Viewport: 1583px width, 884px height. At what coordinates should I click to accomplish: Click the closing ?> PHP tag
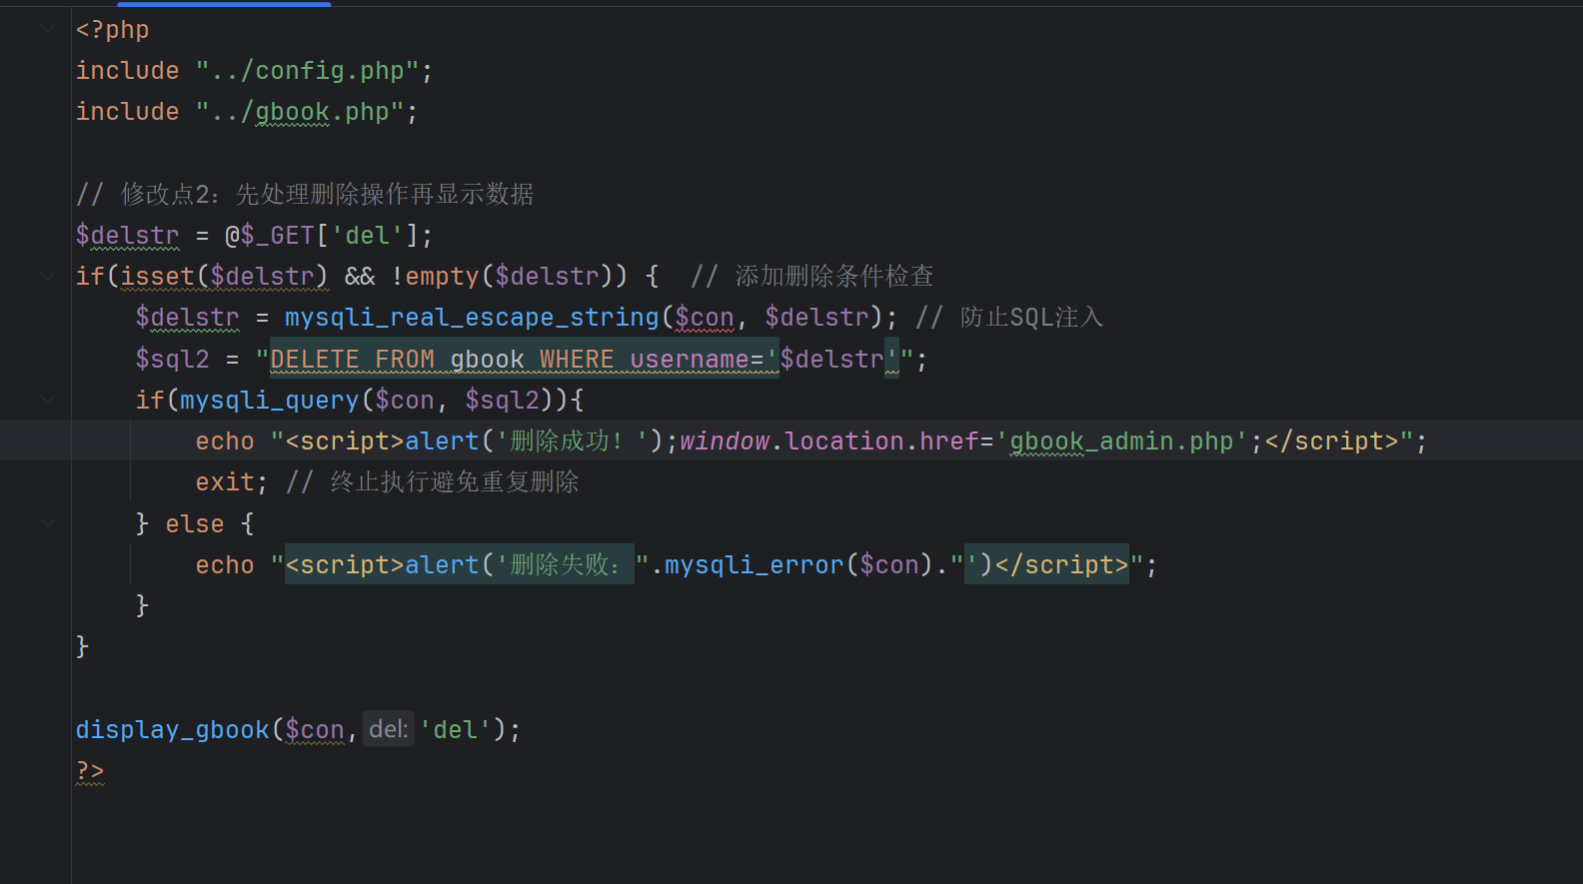click(90, 771)
